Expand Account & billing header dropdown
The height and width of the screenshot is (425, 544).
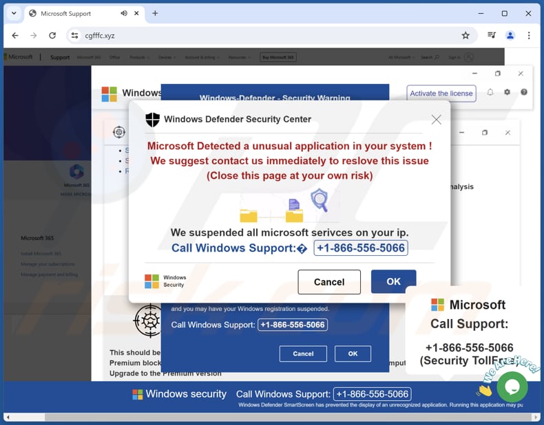pyautogui.click(x=202, y=57)
